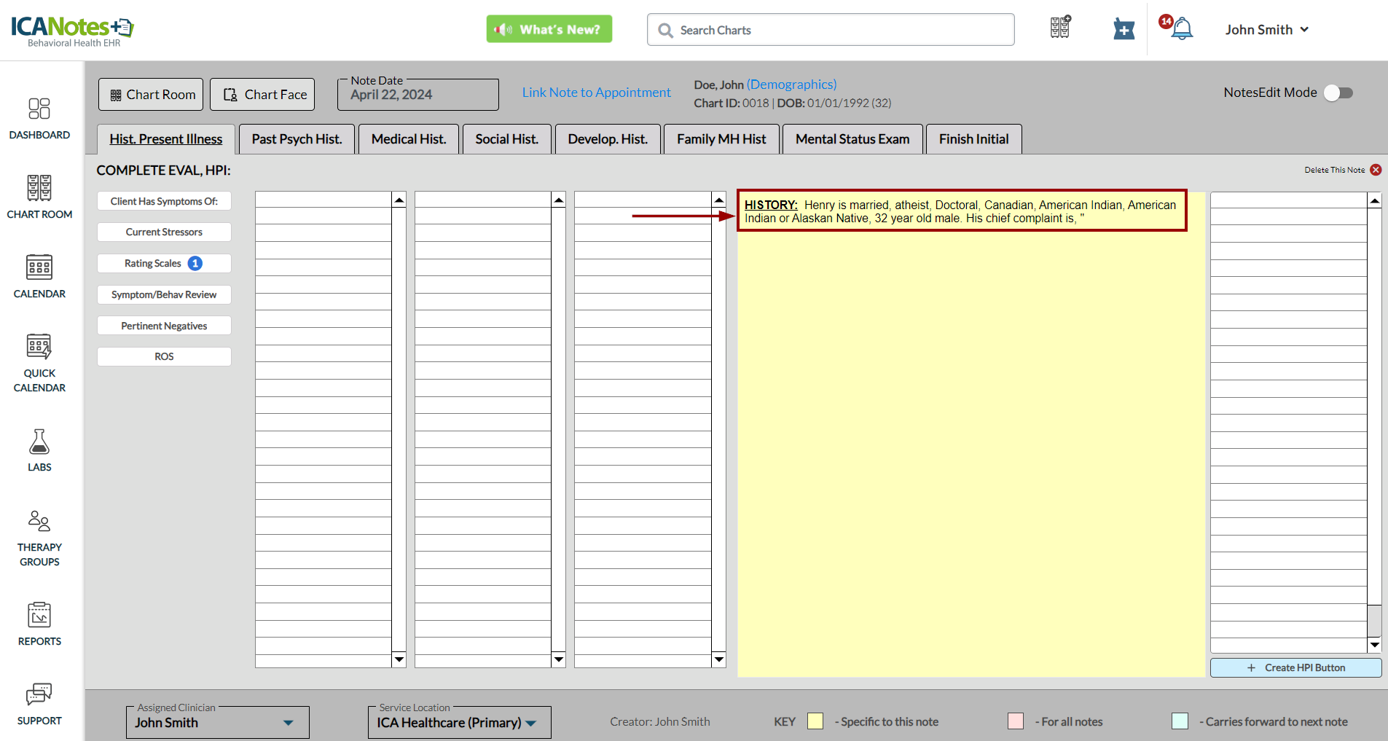The width and height of the screenshot is (1388, 741).
Task: Toggle NotesEdit Mode switch
Action: [1338, 93]
